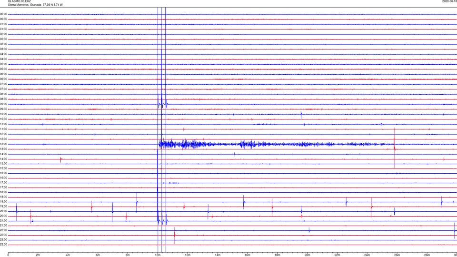457x257 pixels.
Task: Select the 8m minute axis label
Action: [x=128, y=255]
